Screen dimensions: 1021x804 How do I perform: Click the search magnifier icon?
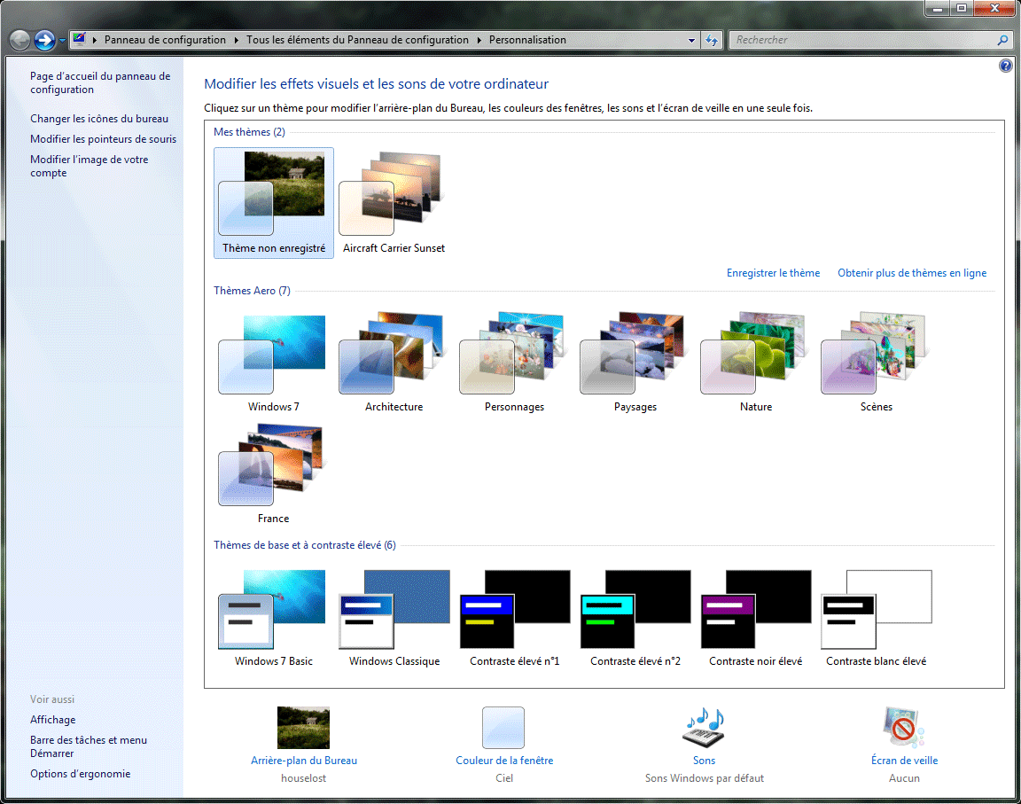[x=1002, y=41]
